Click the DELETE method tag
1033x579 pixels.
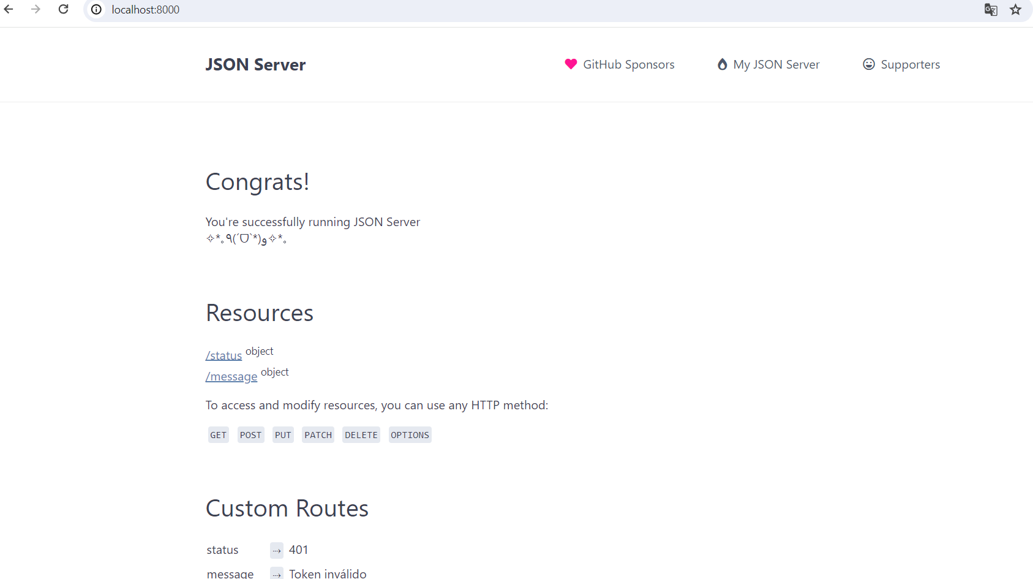tap(361, 435)
